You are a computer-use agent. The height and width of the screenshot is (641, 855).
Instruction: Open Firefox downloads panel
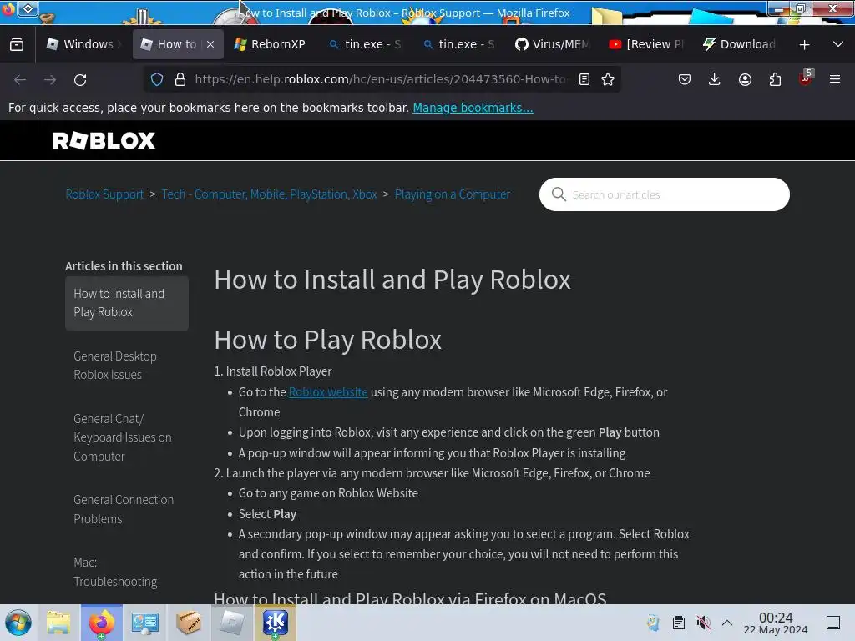715,79
